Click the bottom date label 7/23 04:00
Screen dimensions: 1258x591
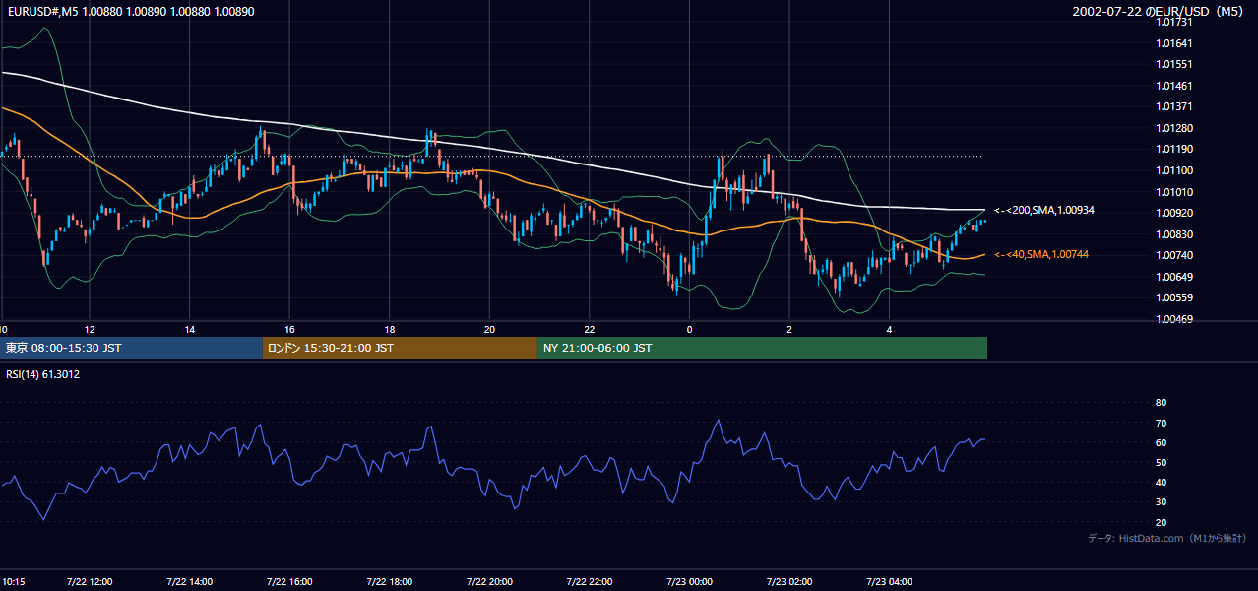pos(889,581)
